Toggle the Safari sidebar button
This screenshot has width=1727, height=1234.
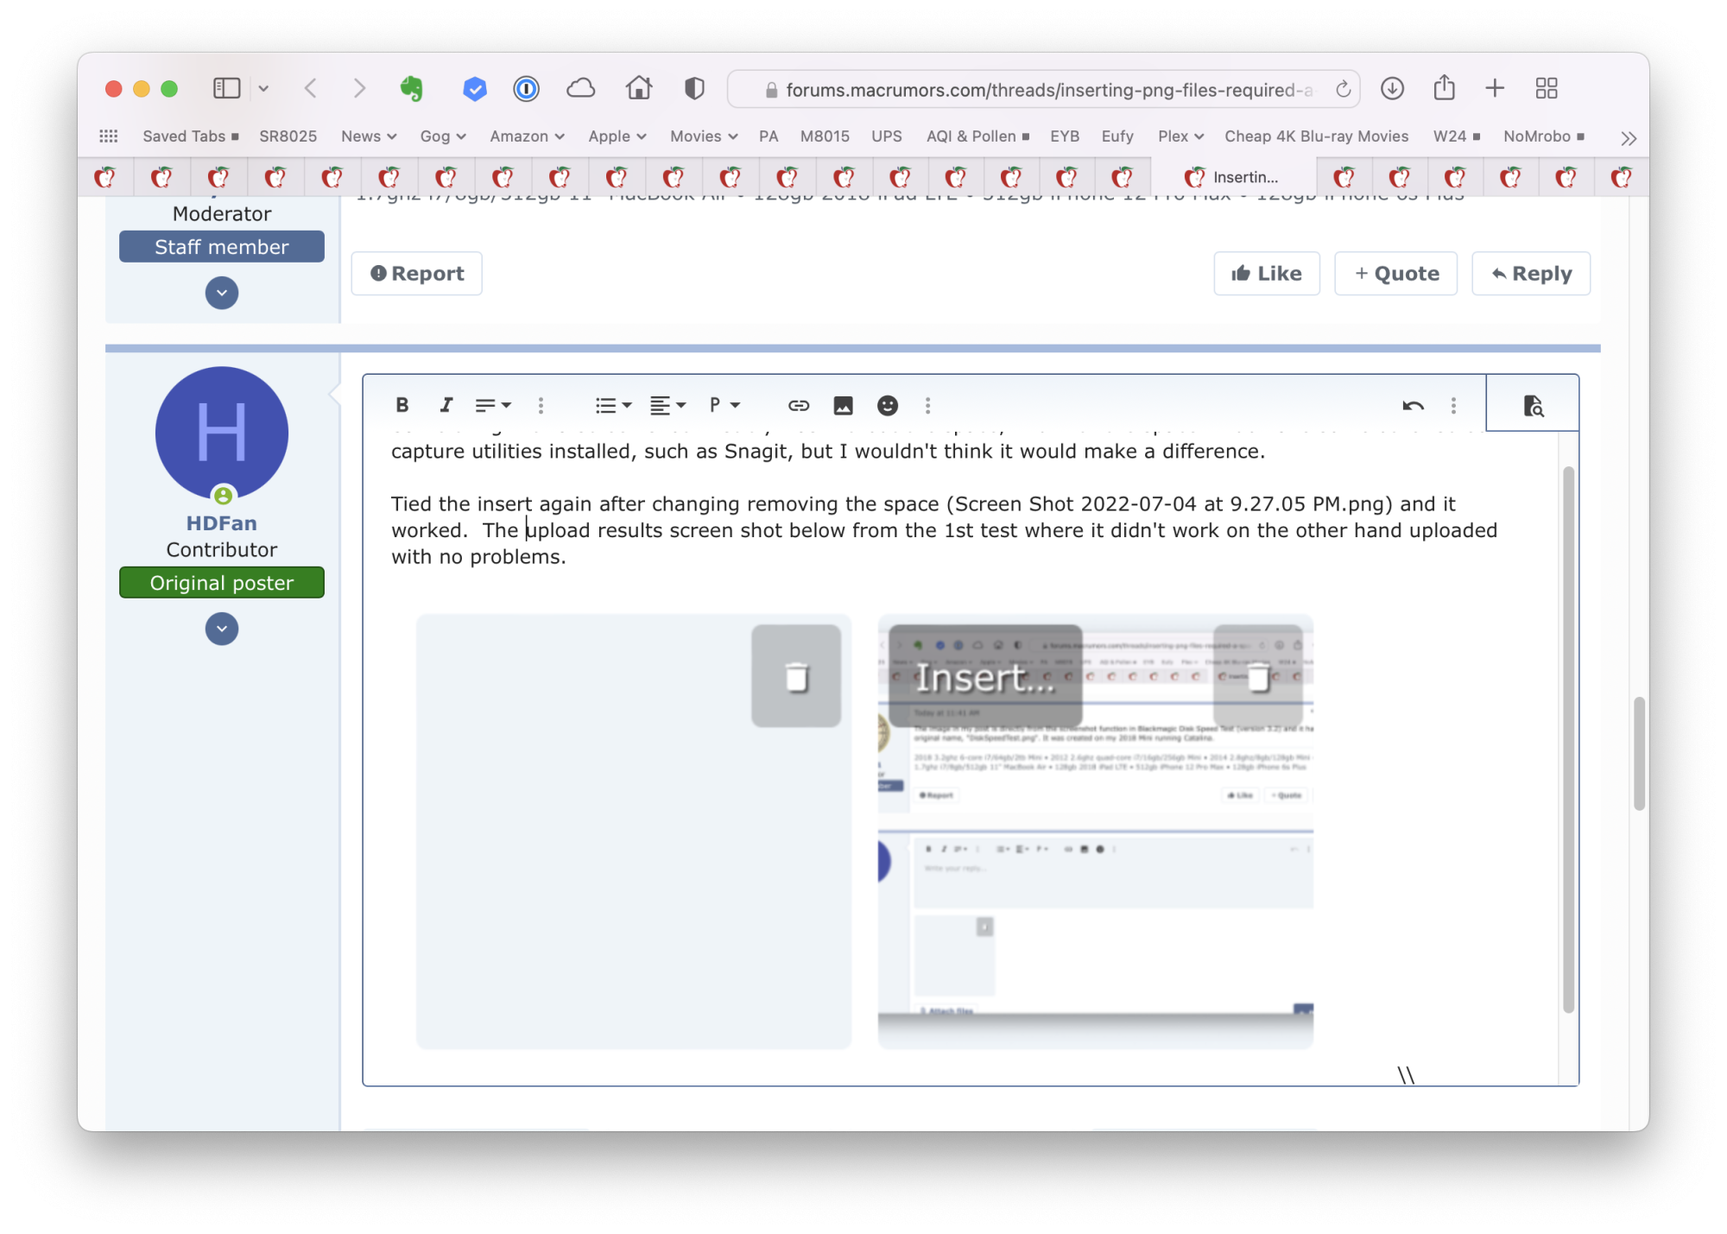pyautogui.click(x=226, y=88)
